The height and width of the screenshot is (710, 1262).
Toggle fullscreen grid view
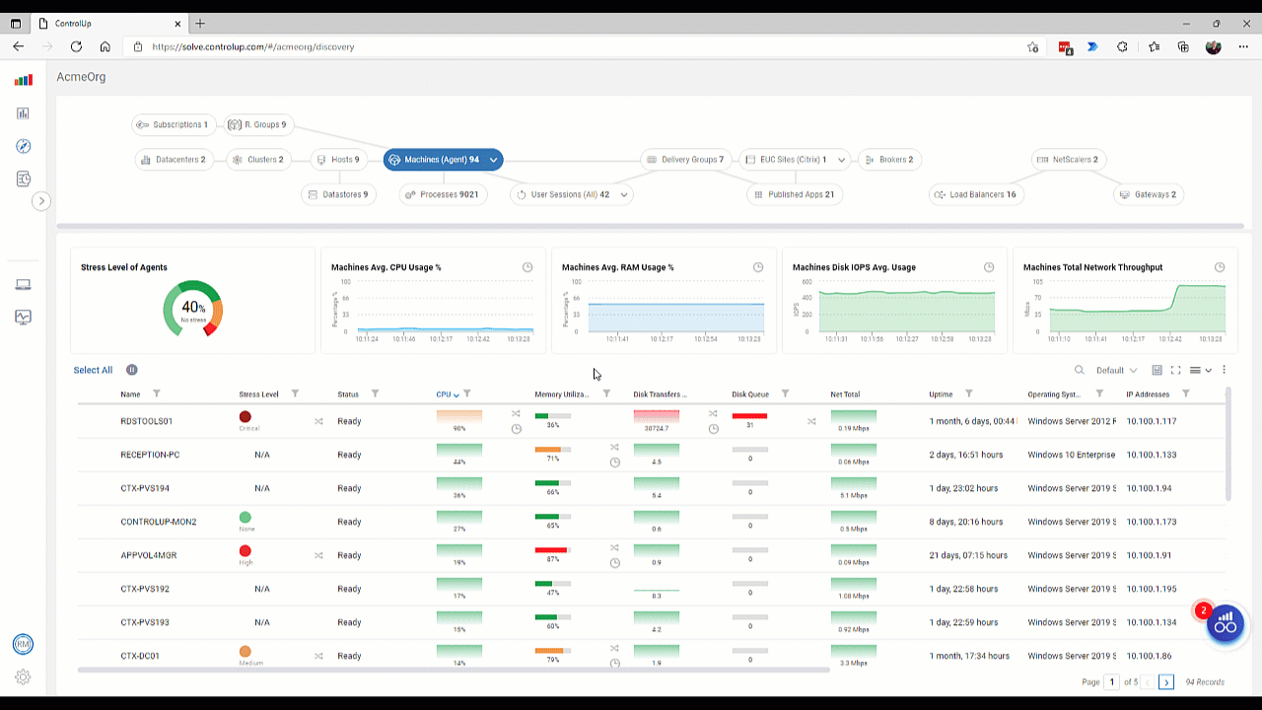pyautogui.click(x=1176, y=370)
